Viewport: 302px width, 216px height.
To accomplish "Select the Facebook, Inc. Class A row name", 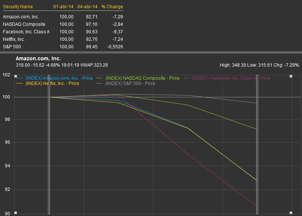I will click(x=26, y=32).
